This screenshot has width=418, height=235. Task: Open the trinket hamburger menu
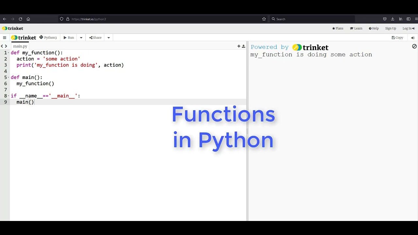[5, 38]
